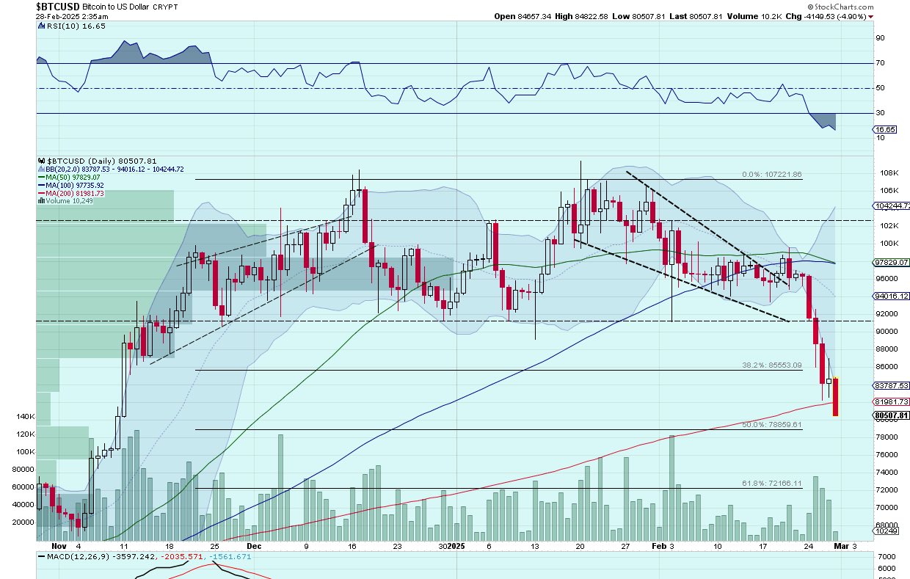The width and height of the screenshot is (910, 579).
Task: Click the 38.2% Fibonacci level label
Action: [771, 365]
